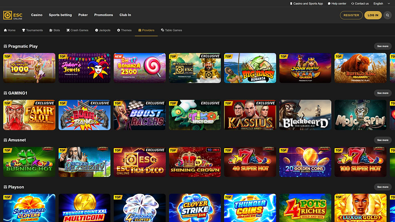Click the GAMING1 provider icon
The image size is (395, 222).
(x=5, y=93)
